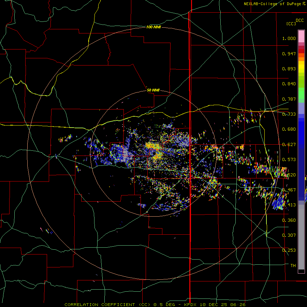This screenshot has height=307, width=307.
Task: Click the DCC label above the color scale
Action: (299, 20)
